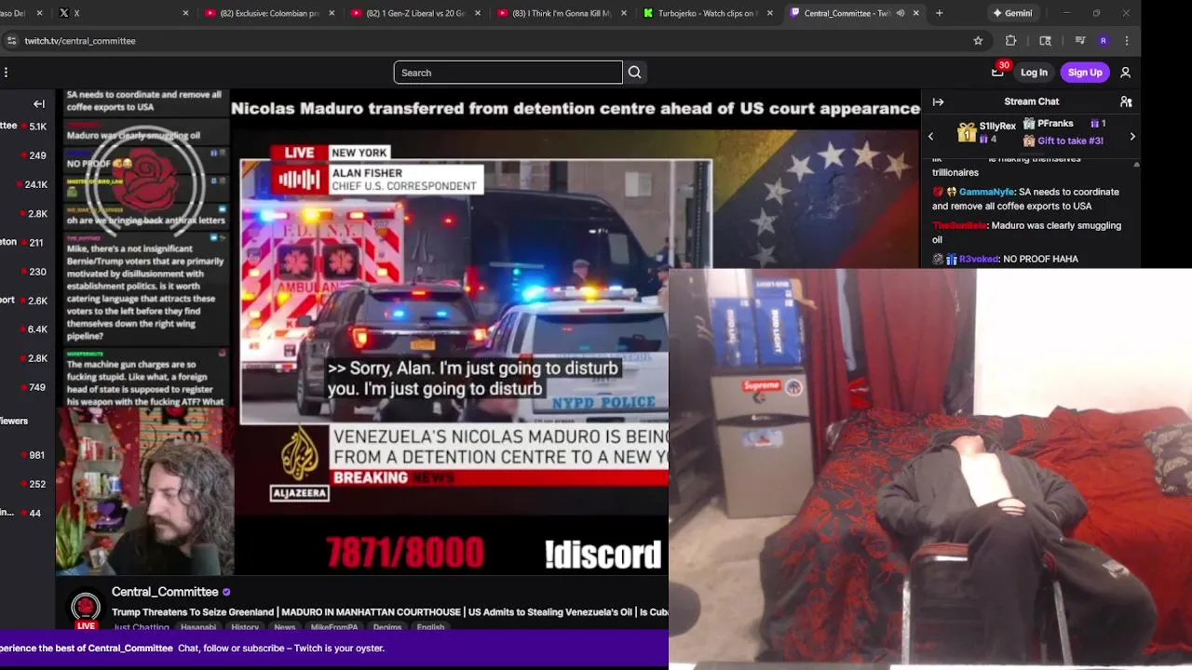The width and height of the screenshot is (1192, 670).
Task: Collapse the Stream Chat panel
Action: [x=938, y=101]
